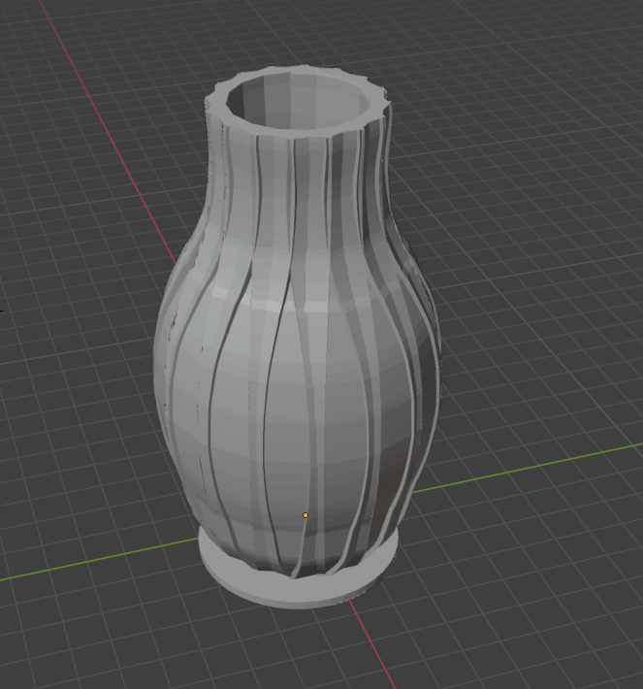The height and width of the screenshot is (689, 643).
Task: Click the orange origin point on the vase
Action: 305,515
